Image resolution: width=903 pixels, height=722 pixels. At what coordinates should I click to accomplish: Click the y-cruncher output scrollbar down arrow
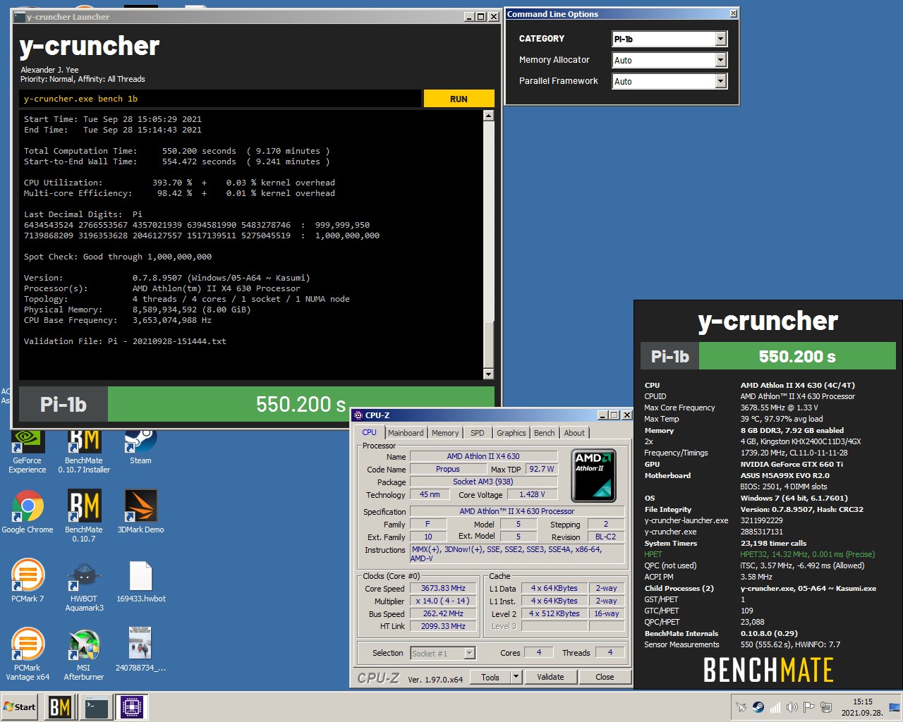tap(488, 374)
